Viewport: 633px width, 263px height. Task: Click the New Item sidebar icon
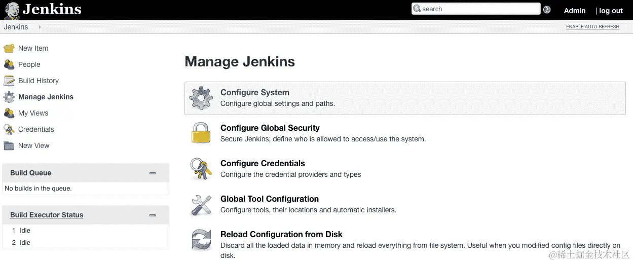9,48
